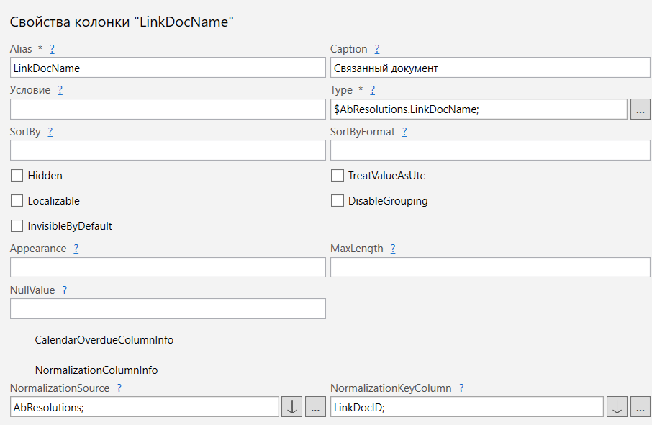Expand NormalizationSource list with down arrow
Image resolution: width=652 pixels, height=425 pixels.
tap(291, 407)
